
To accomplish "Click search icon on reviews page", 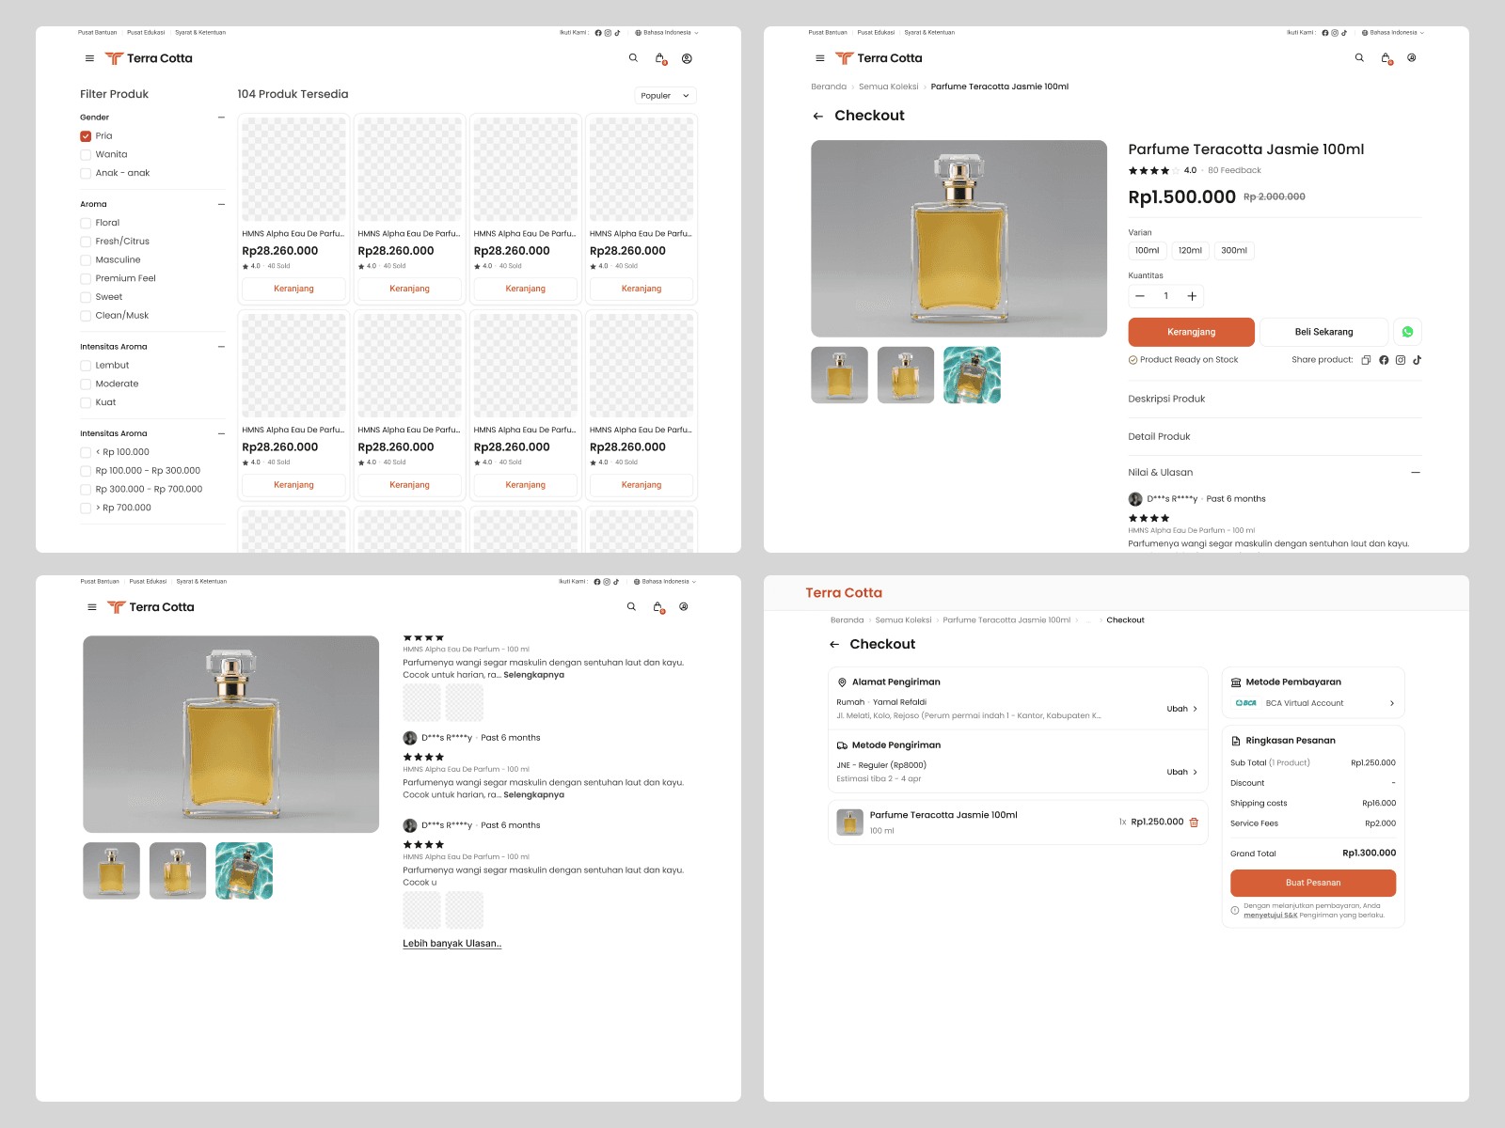I will 631,607.
